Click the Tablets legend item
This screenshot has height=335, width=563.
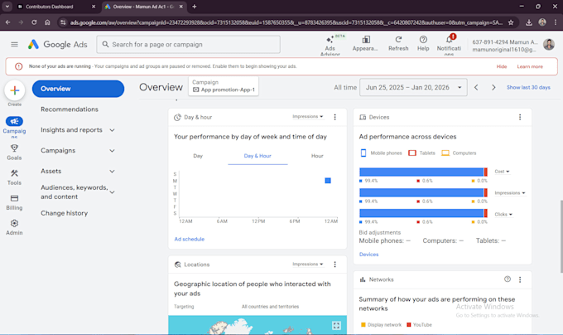(x=421, y=153)
